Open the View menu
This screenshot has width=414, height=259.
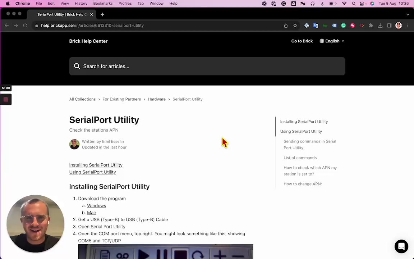click(64, 4)
